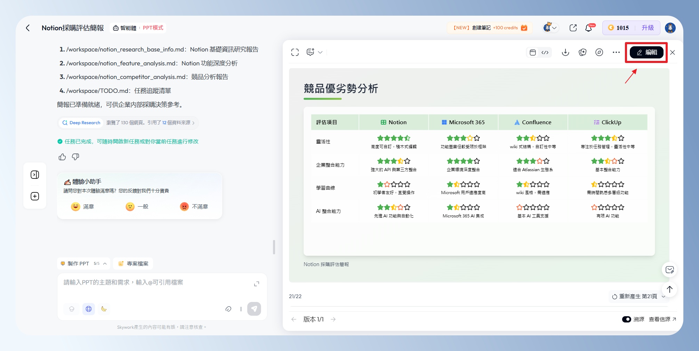Select the 滿意 satisfaction rating
Image resolution: width=699 pixels, height=351 pixels.
coord(82,207)
